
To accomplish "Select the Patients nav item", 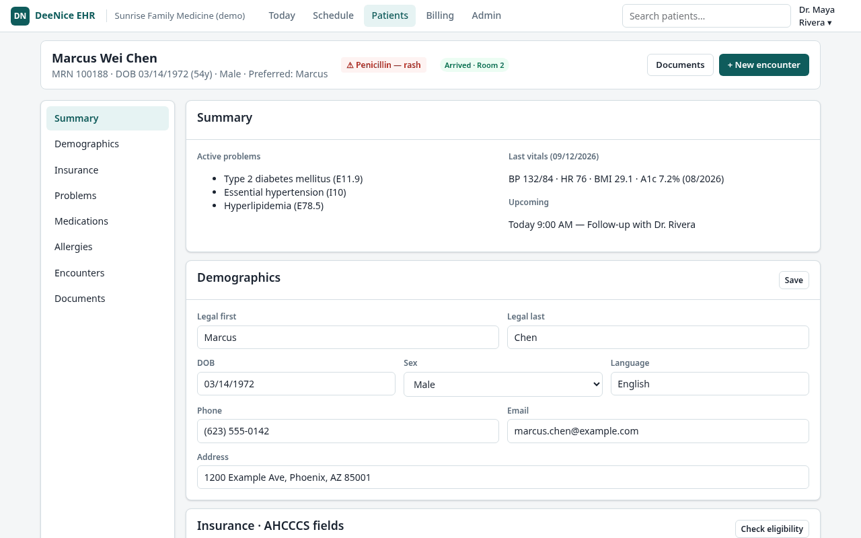I will click(390, 15).
